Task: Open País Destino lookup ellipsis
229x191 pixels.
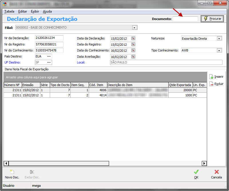Action: (x=49, y=56)
